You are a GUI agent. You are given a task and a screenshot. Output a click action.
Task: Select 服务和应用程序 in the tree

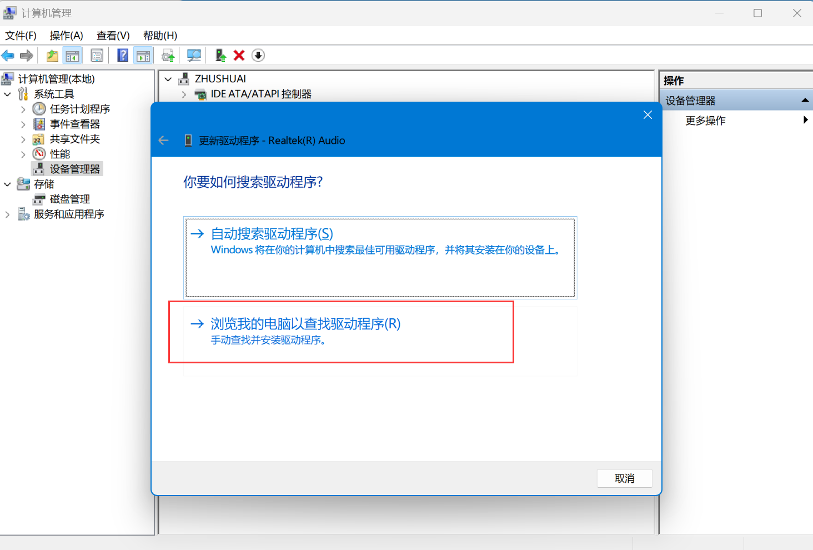(x=69, y=214)
